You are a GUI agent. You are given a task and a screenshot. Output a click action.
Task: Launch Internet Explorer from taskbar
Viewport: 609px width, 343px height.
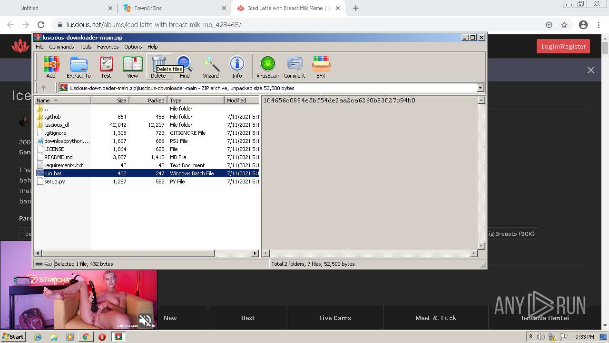pos(38,337)
